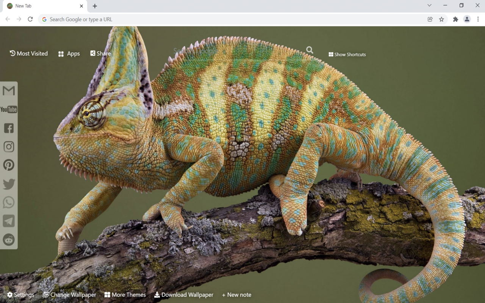Click the search magnifier icon

tap(310, 50)
